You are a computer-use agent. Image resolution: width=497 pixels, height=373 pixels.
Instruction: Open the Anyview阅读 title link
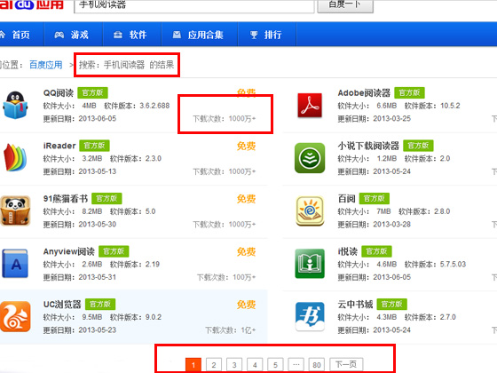[x=69, y=251]
